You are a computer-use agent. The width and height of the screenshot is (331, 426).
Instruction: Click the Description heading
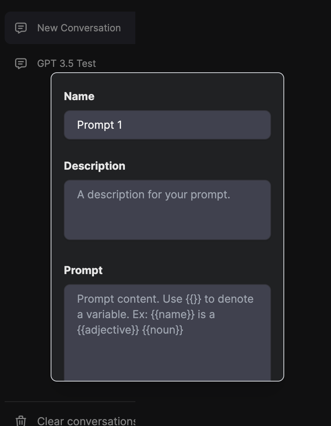[94, 165]
